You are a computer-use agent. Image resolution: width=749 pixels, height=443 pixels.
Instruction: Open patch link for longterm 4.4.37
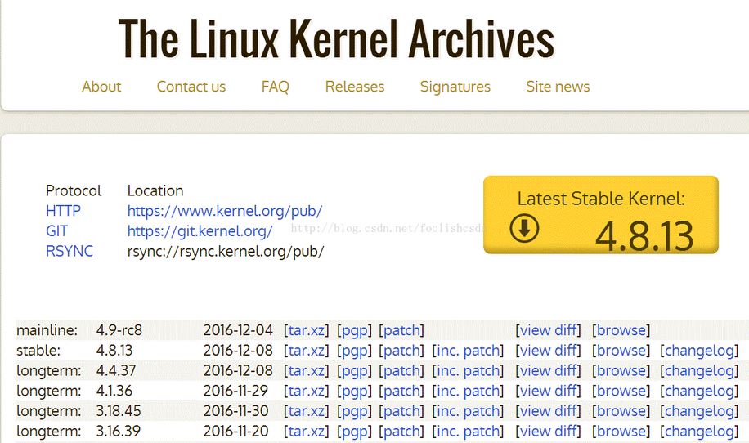401,370
